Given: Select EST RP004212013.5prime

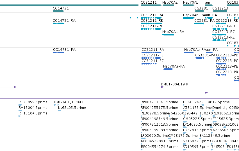Looking at the screenshot, I should 142,127.
